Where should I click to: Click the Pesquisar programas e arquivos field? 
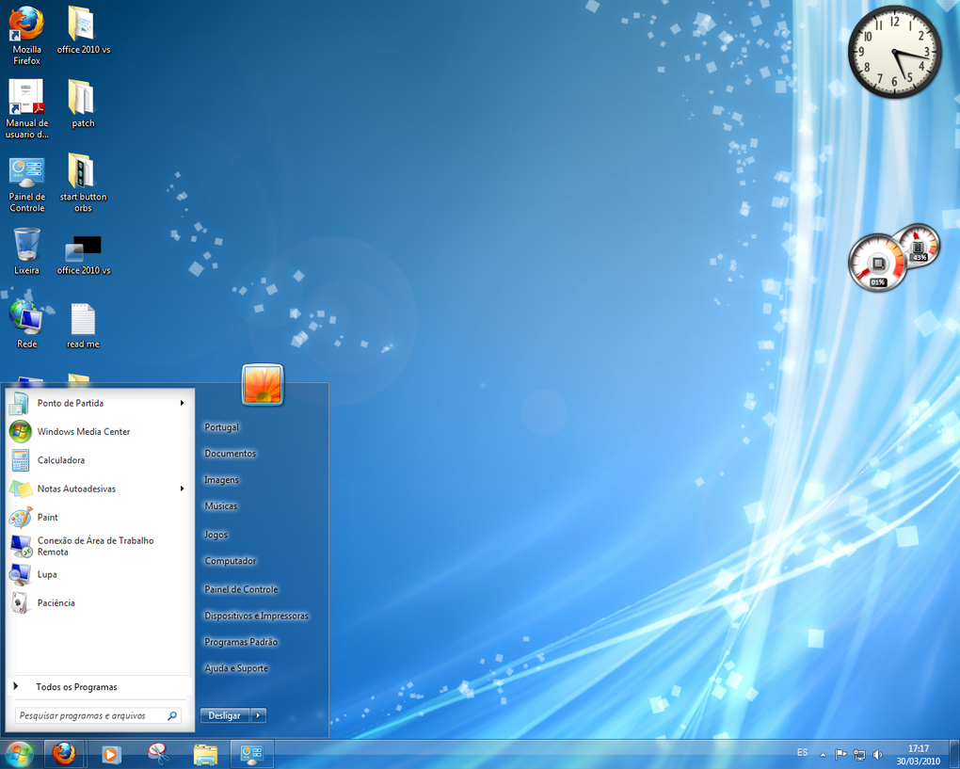pyautogui.click(x=98, y=715)
